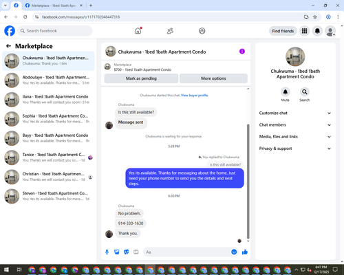This screenshot has height=275, width=344.
Task: Click the Find friends button
Action: (283, 31)
